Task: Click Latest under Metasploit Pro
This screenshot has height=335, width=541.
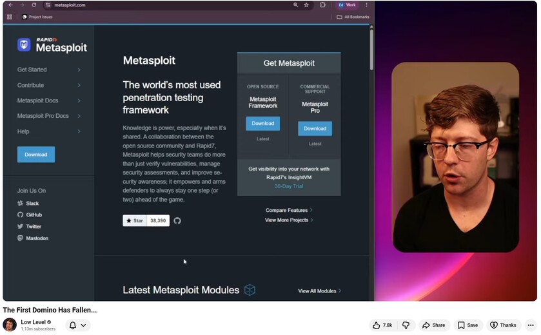Action: click(315, 144)
